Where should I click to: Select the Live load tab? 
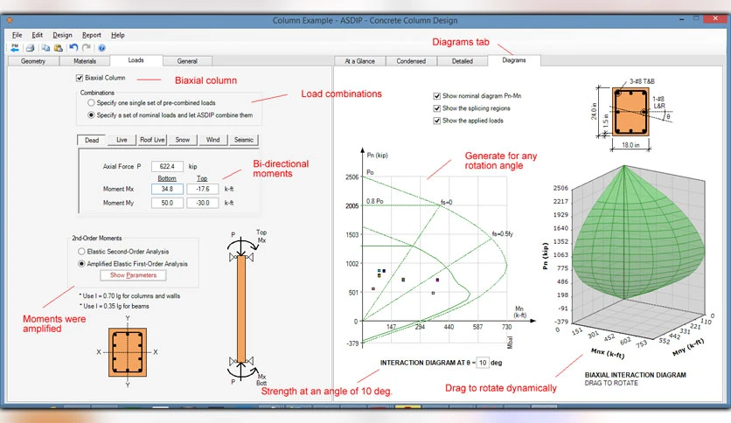[122, 140]
